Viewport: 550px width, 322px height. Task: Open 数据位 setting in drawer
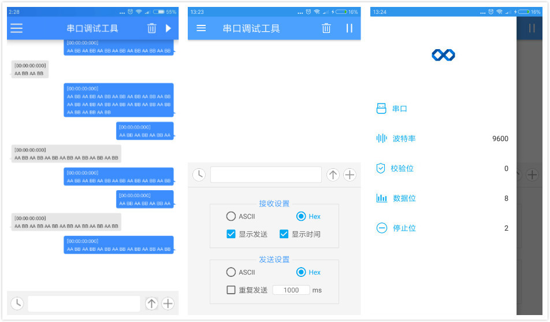(x=443, y=198)
